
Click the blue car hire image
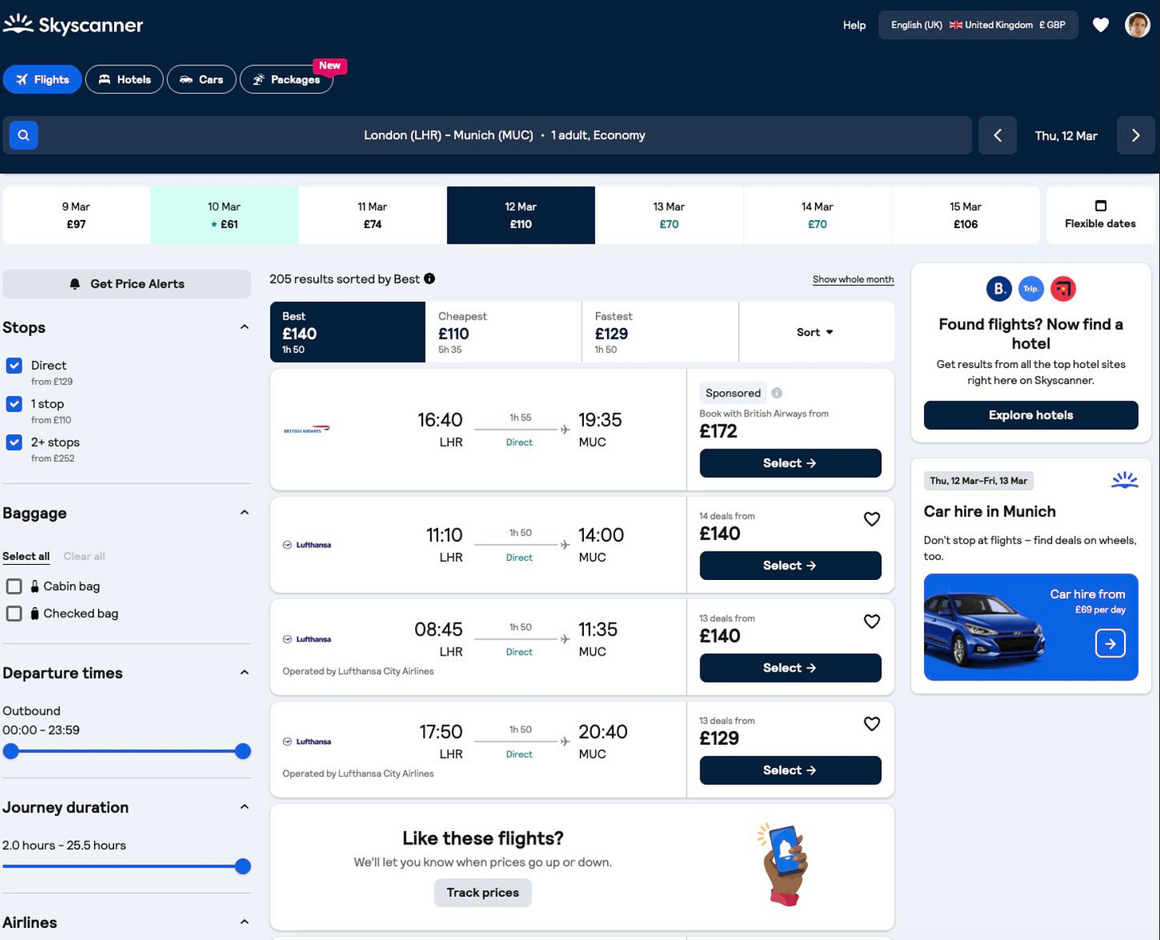1030,627
